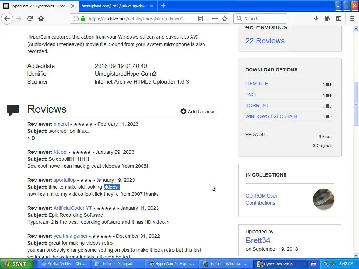This screenshot has width=359, height=269.
Task: Click the Search input box
Action: pos(260,19)
